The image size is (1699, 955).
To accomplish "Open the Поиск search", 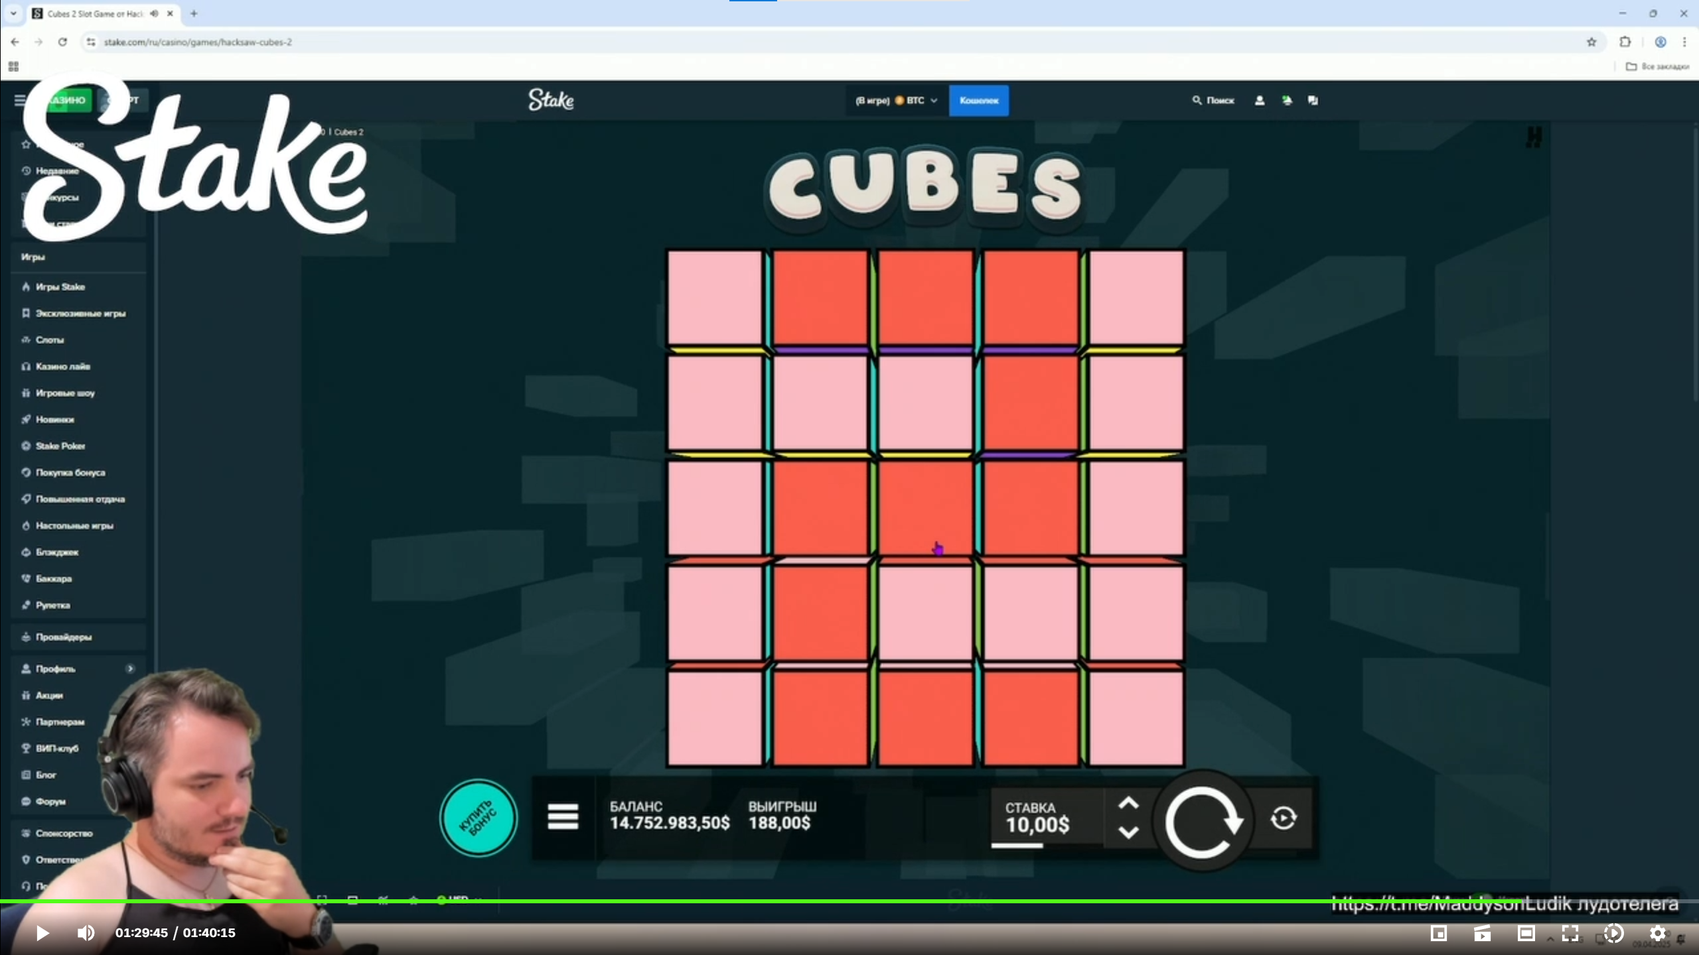I will pyautogui.click(x=1213, y=100).
